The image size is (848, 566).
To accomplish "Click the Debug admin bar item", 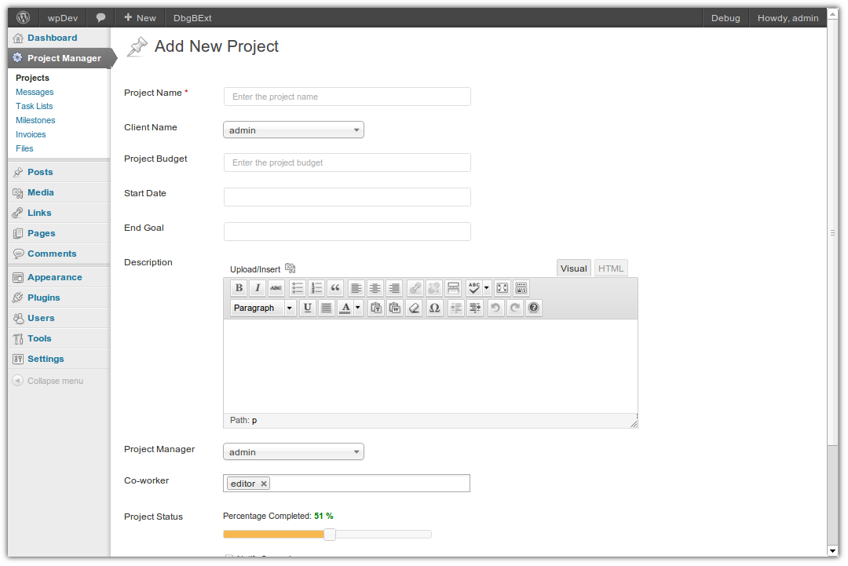I will click(x=726, y=18).
